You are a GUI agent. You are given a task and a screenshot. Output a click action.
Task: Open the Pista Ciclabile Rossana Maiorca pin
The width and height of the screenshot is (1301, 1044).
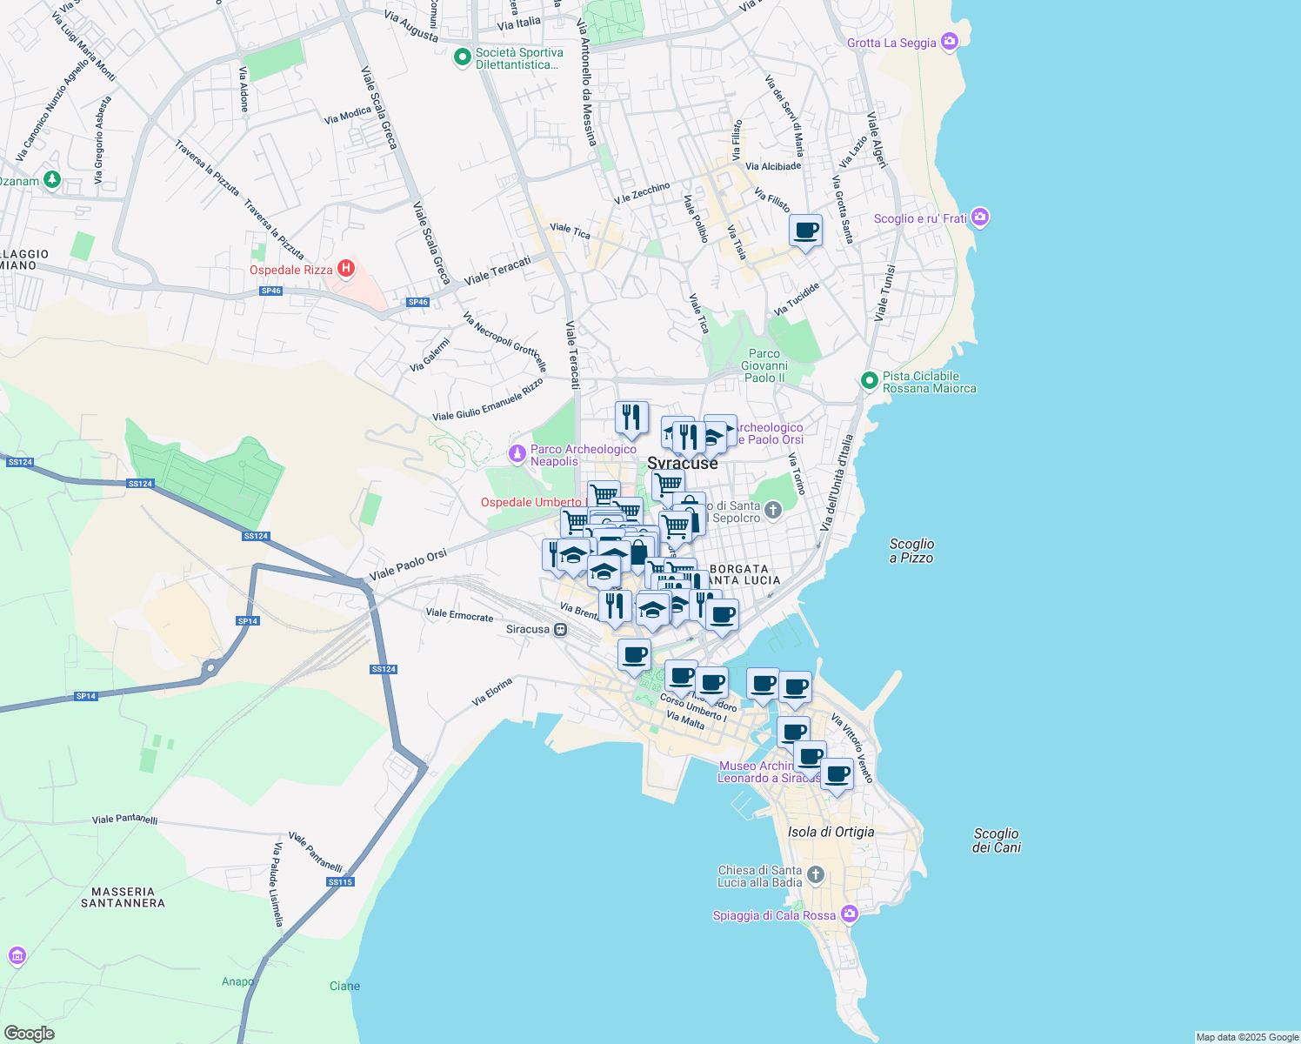[x=869, y=381]
